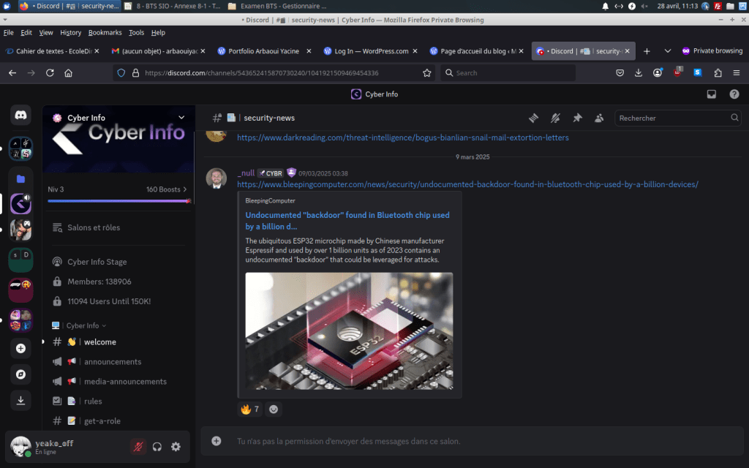Open Firefox list all tabs chevron
This screenshot has width=749, height=468.
(667, 51)
